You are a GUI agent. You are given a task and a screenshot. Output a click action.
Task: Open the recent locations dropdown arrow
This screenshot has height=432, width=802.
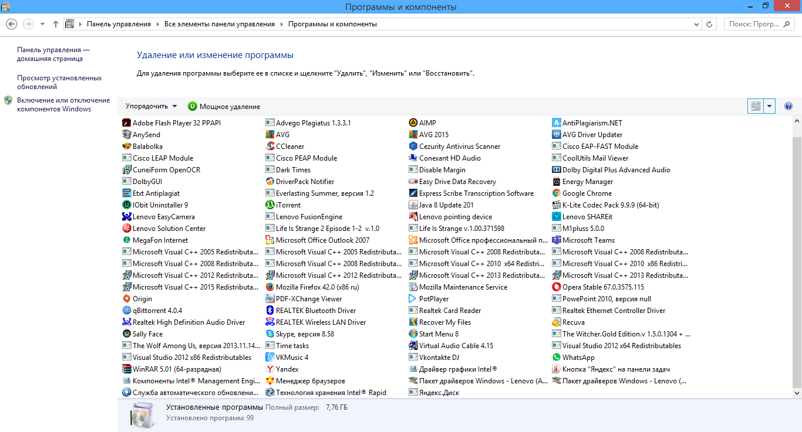pos(42,24)
